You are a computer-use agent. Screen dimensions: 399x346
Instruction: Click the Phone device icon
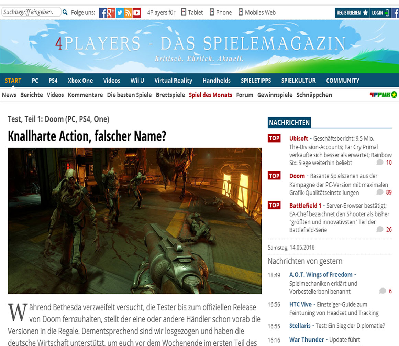click(212, 12)
